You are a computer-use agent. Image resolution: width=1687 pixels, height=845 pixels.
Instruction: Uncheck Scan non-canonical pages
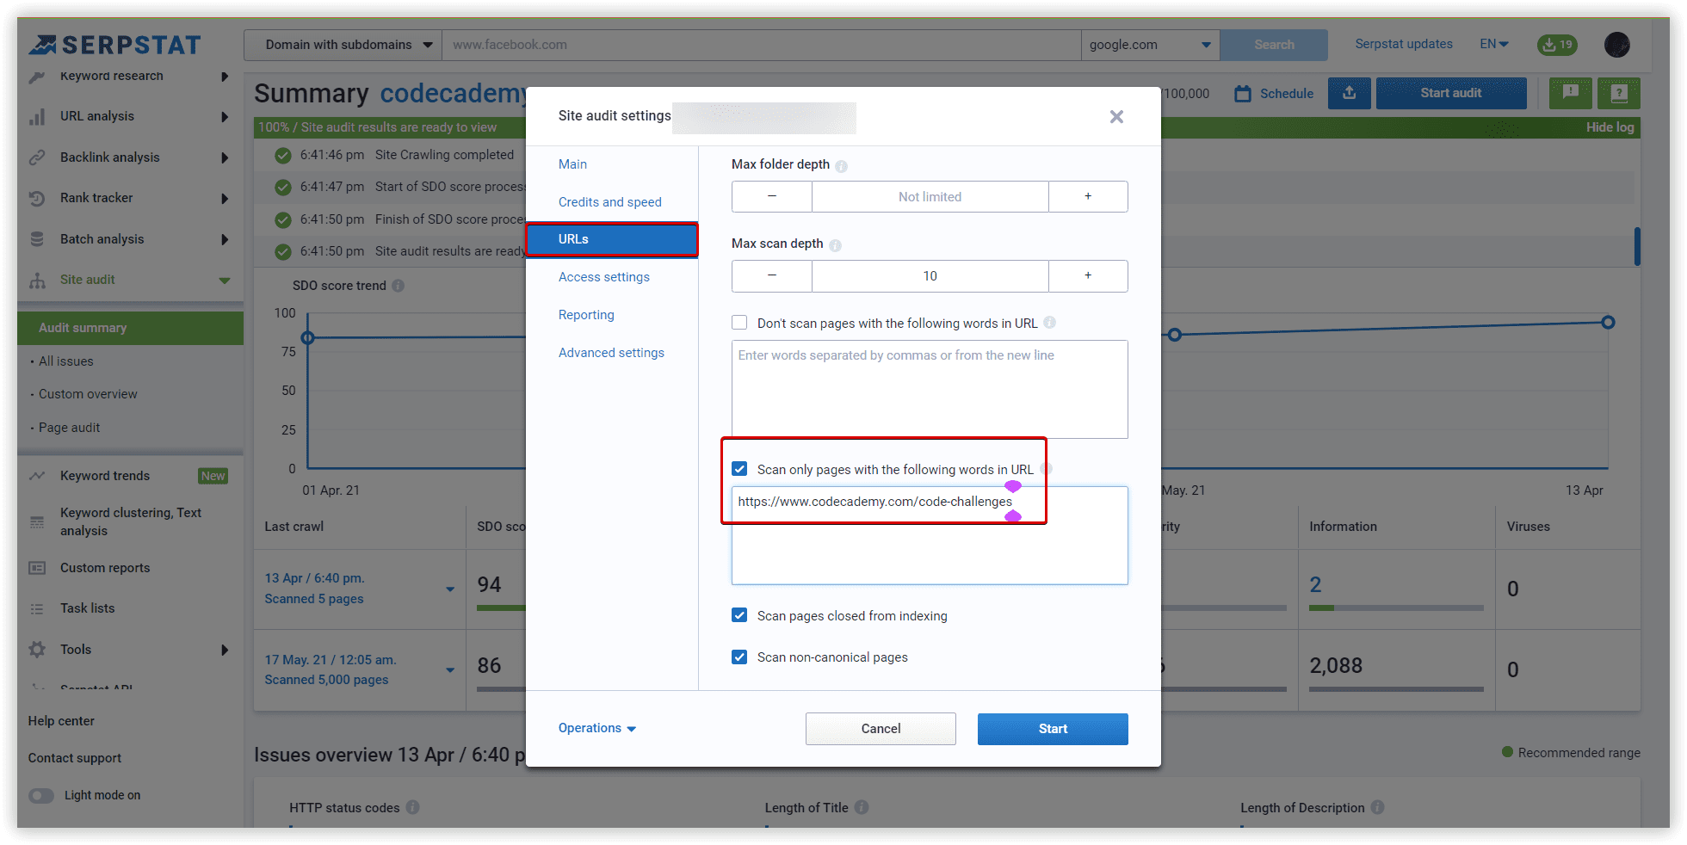pyautogui.click(x=739, y=657)
